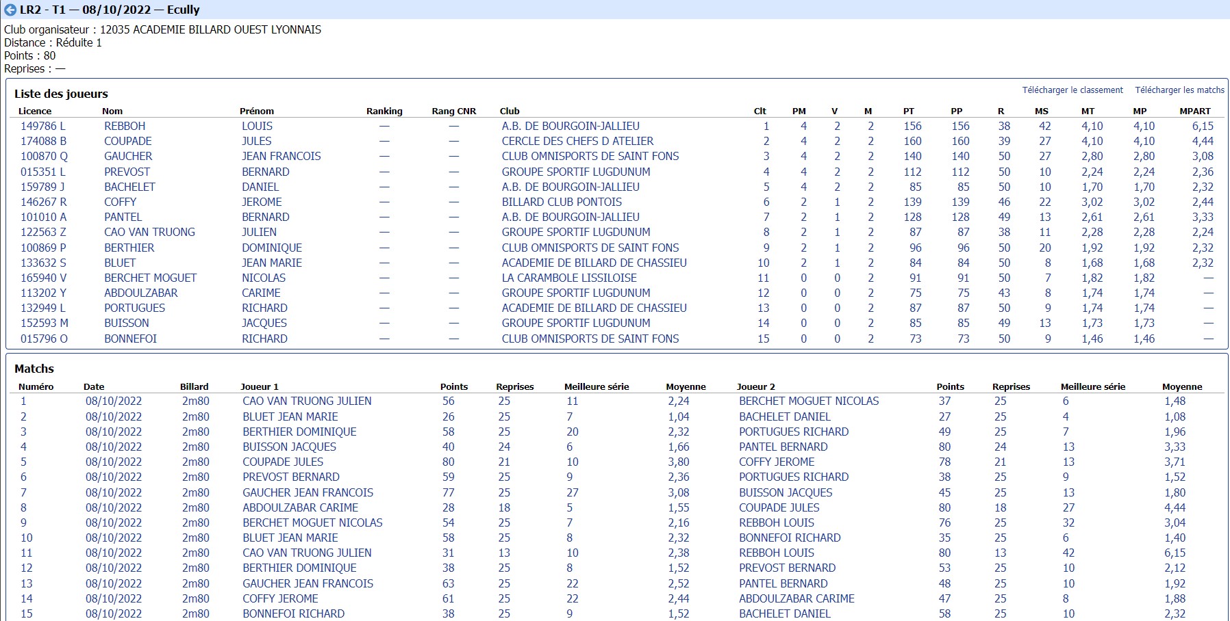Viewport: 1230px width, 621px height.
Task: Select club A.B. DE BOURGOIN-JALLIEU in REBBOH row
Action: coord(570,126)
